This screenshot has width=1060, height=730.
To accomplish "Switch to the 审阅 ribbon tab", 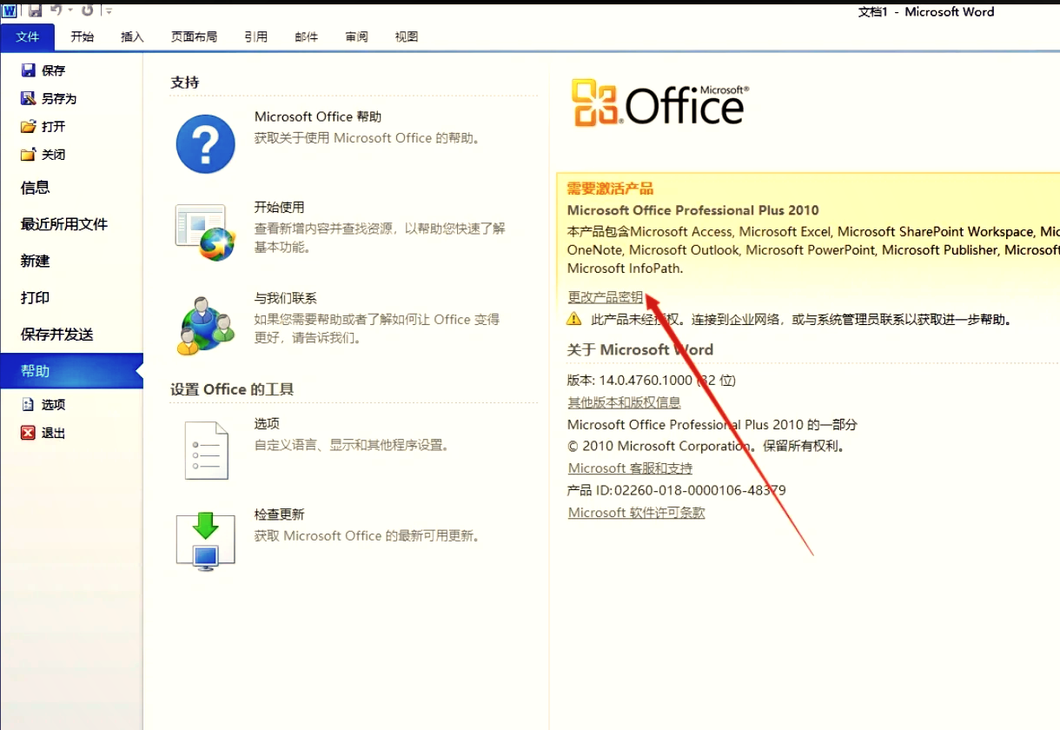I will 356,36.
